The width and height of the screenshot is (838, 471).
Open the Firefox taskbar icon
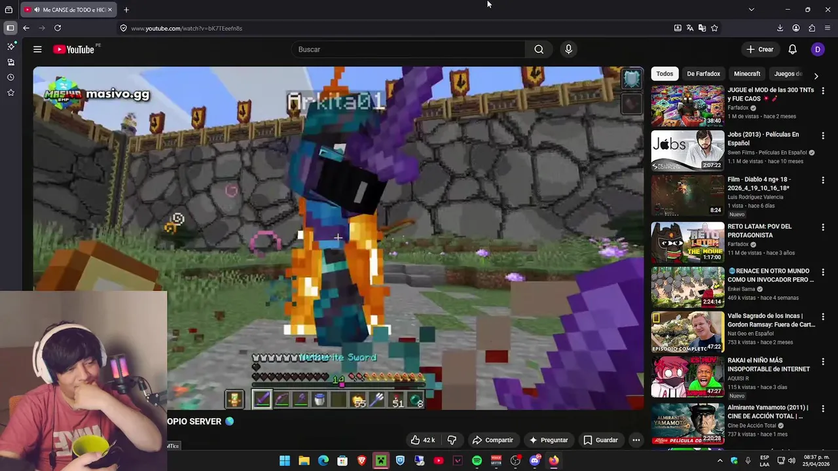click(x=554, y=461)
